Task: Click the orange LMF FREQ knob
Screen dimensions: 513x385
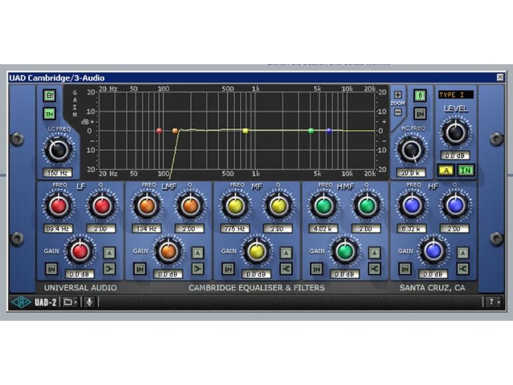Action: pyautogui.click(x=147, y=206)
